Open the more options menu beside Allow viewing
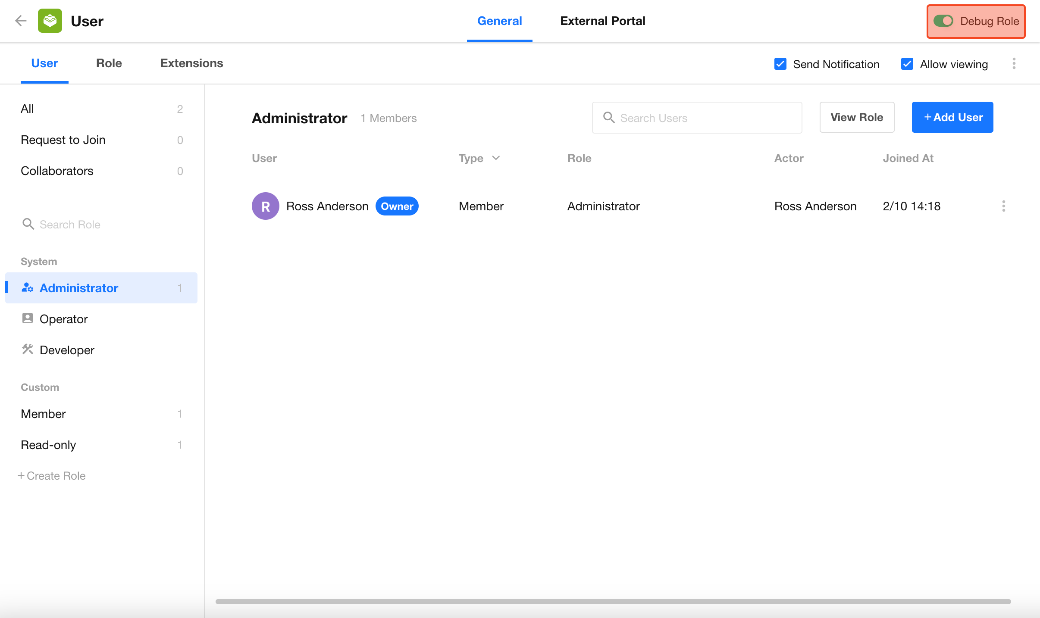 click(1014, 64)
